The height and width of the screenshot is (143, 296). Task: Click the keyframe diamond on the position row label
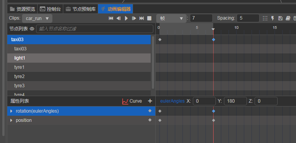click(x=150, y=120)
